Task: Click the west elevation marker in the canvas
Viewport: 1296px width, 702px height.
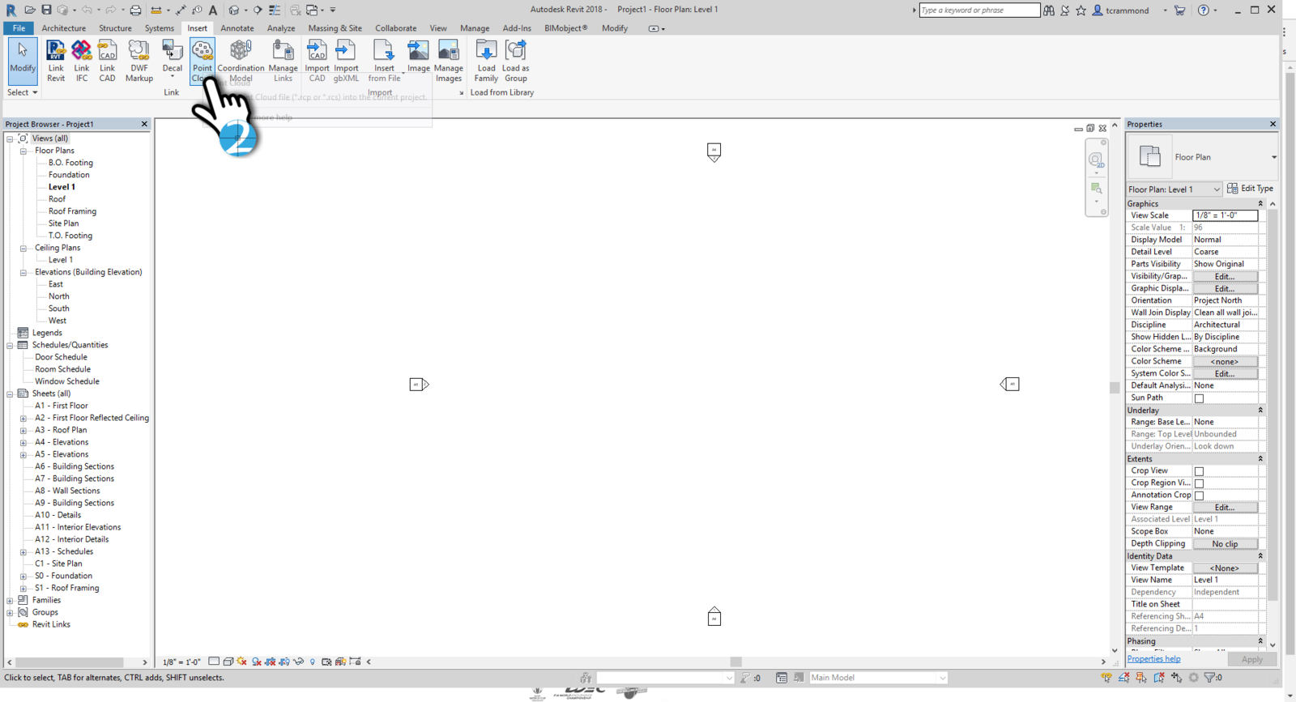Action: click(x=419, y=384)
